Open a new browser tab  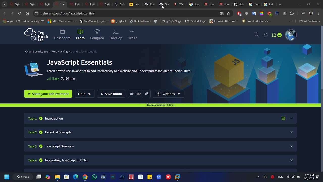click(x=280, y=4)
